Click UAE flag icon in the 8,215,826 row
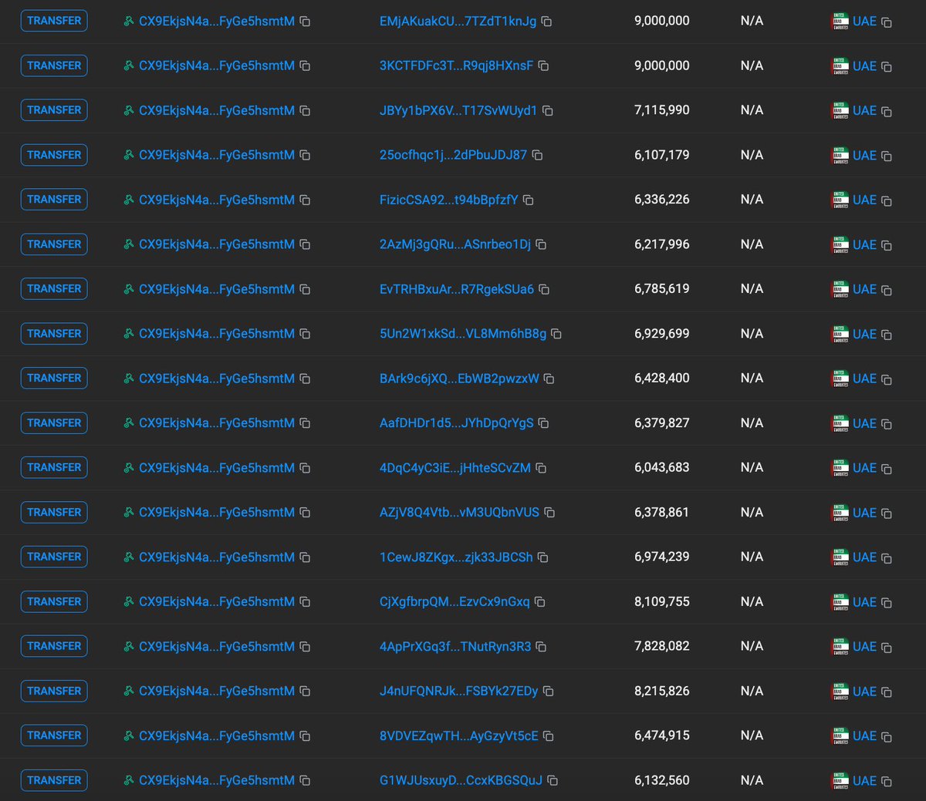The width and height of the screenshot is (926, 801). [x=840, y=692]
